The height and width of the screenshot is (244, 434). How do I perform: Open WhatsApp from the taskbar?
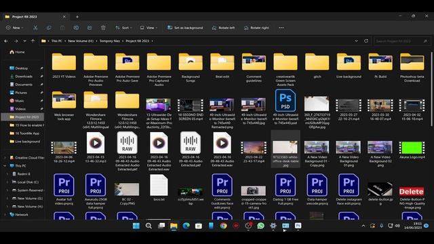coord(260,226)
